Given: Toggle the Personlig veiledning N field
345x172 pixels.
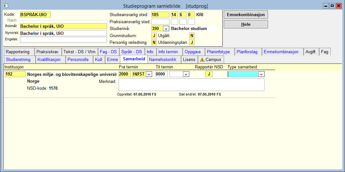Looking at the screenshot, I should (154, 42).
